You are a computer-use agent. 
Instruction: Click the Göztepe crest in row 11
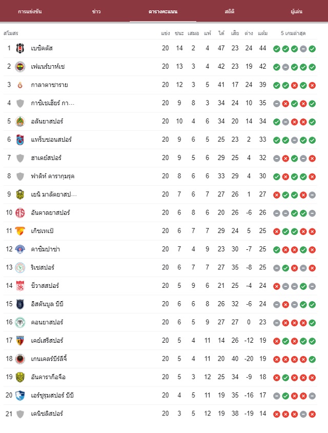click(20, 231)
